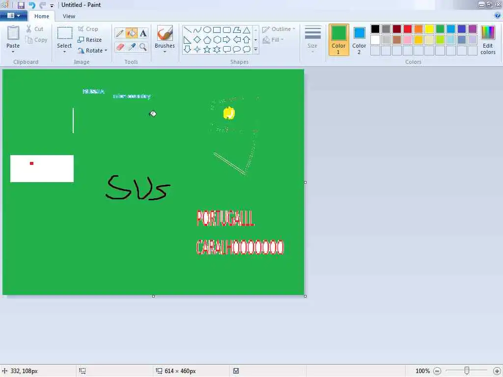Choose the Line shape
This screenshot has height=377, width=503.
coord(187,30)
